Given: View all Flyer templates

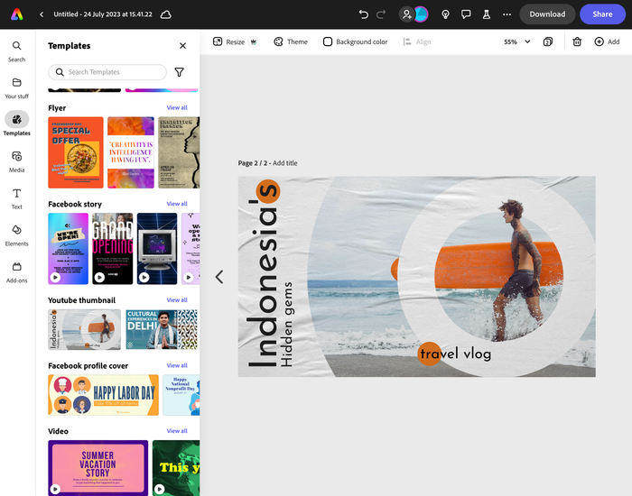Looking at the screenshot, I should pos(177,108).
